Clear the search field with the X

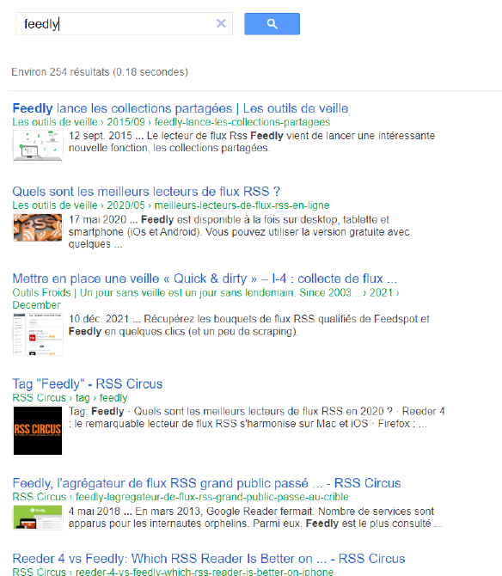221,23
